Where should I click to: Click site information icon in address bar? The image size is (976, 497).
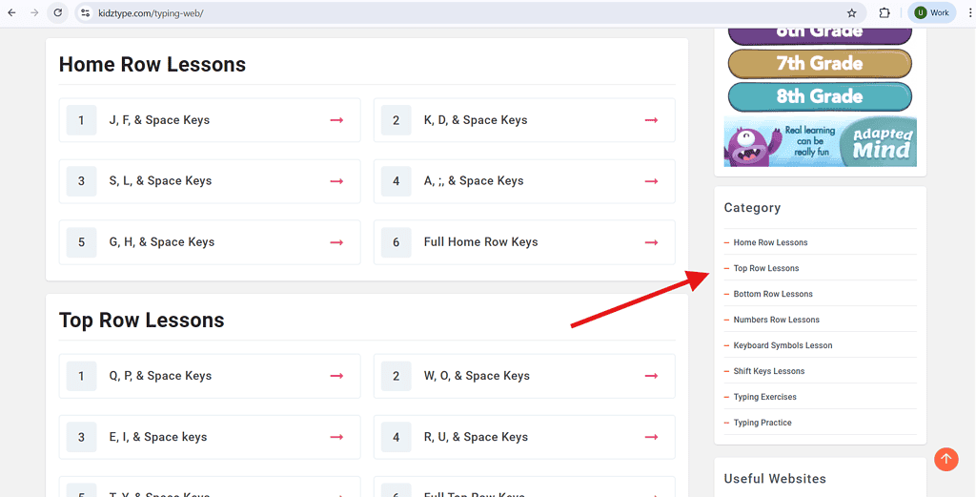tap(86, 12)
